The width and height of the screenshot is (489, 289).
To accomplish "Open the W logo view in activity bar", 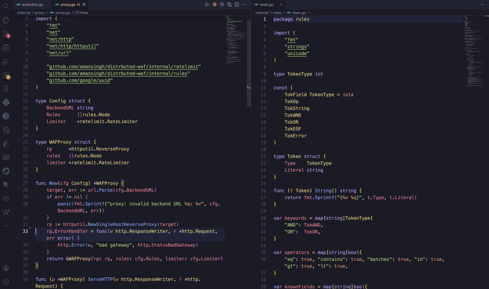I will point(6,212).
